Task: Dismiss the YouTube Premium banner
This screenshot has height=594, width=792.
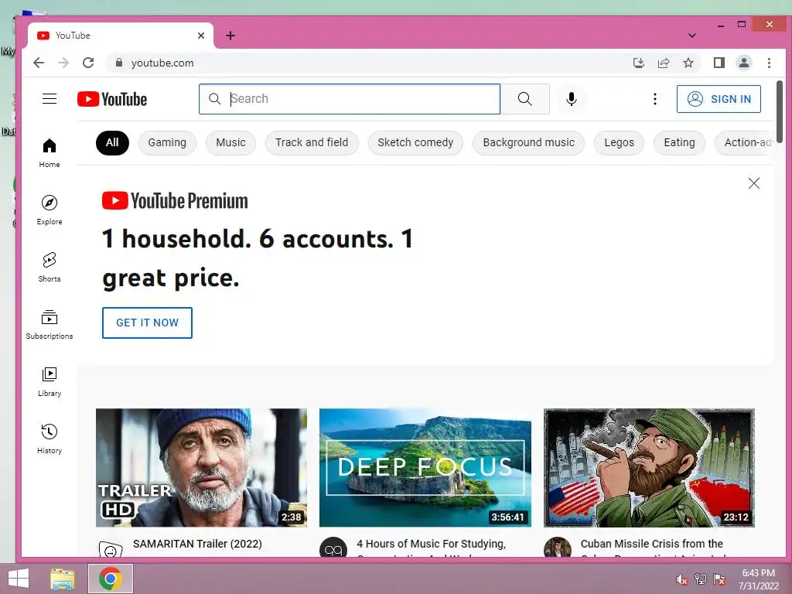Action: 753,183
